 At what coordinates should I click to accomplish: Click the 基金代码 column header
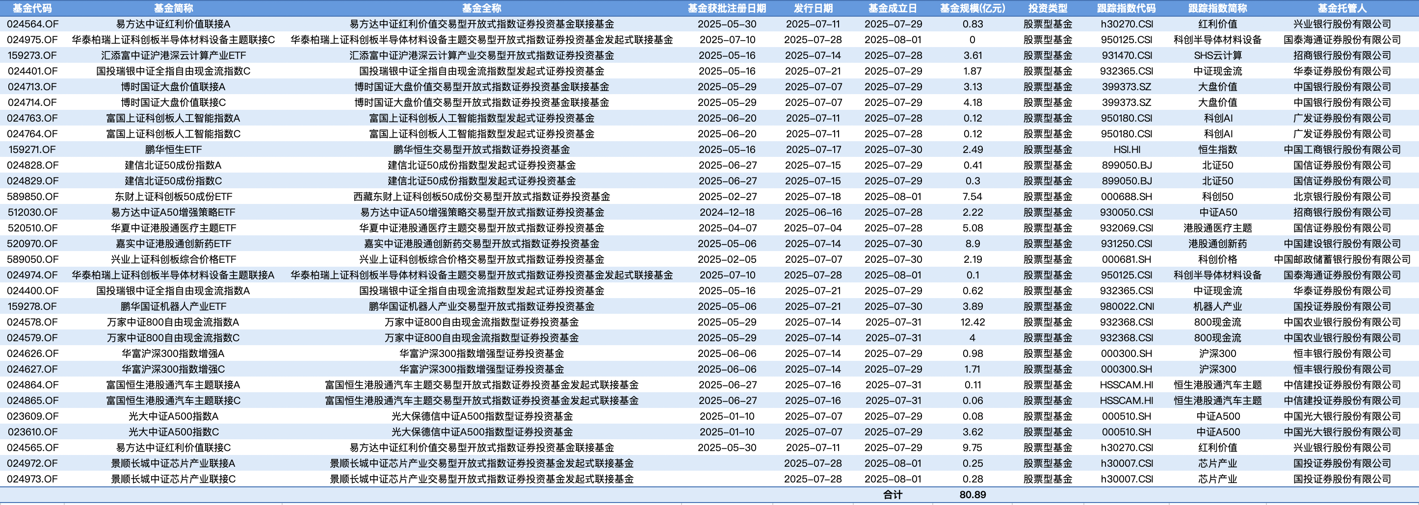coord(32,8)
